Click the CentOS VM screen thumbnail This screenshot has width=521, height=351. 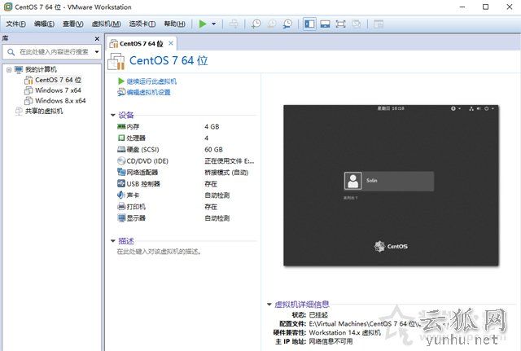click(391, 186)
